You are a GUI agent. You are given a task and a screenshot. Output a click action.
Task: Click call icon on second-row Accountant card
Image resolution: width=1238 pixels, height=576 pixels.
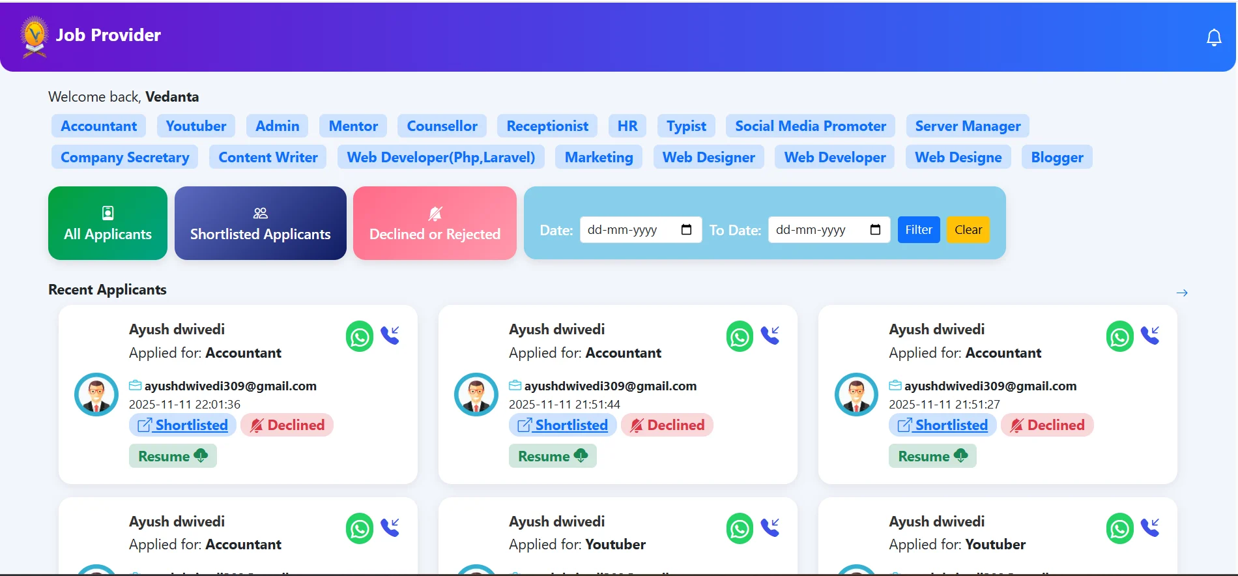tap(390, 527)
